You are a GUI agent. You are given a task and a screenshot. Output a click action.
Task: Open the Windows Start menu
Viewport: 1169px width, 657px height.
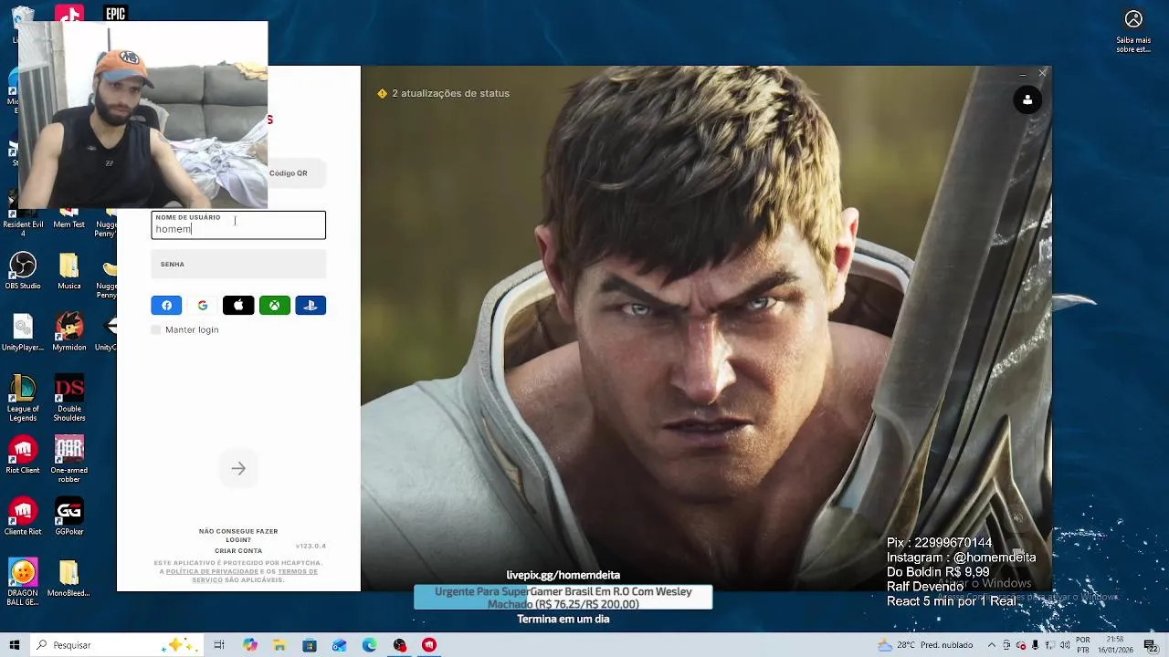[15, 645]
